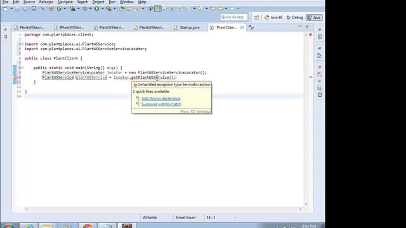Click Surround with try/catch quick fix
Viewport: 406px width, 228px height.
click(161, 104)
